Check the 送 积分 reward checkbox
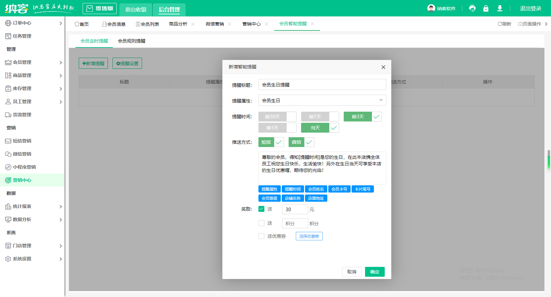Screen dimensions: 551x297 click(x=261, y=223)
